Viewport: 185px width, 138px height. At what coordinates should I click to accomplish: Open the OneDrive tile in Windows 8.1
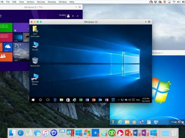[x=8, y=47]
